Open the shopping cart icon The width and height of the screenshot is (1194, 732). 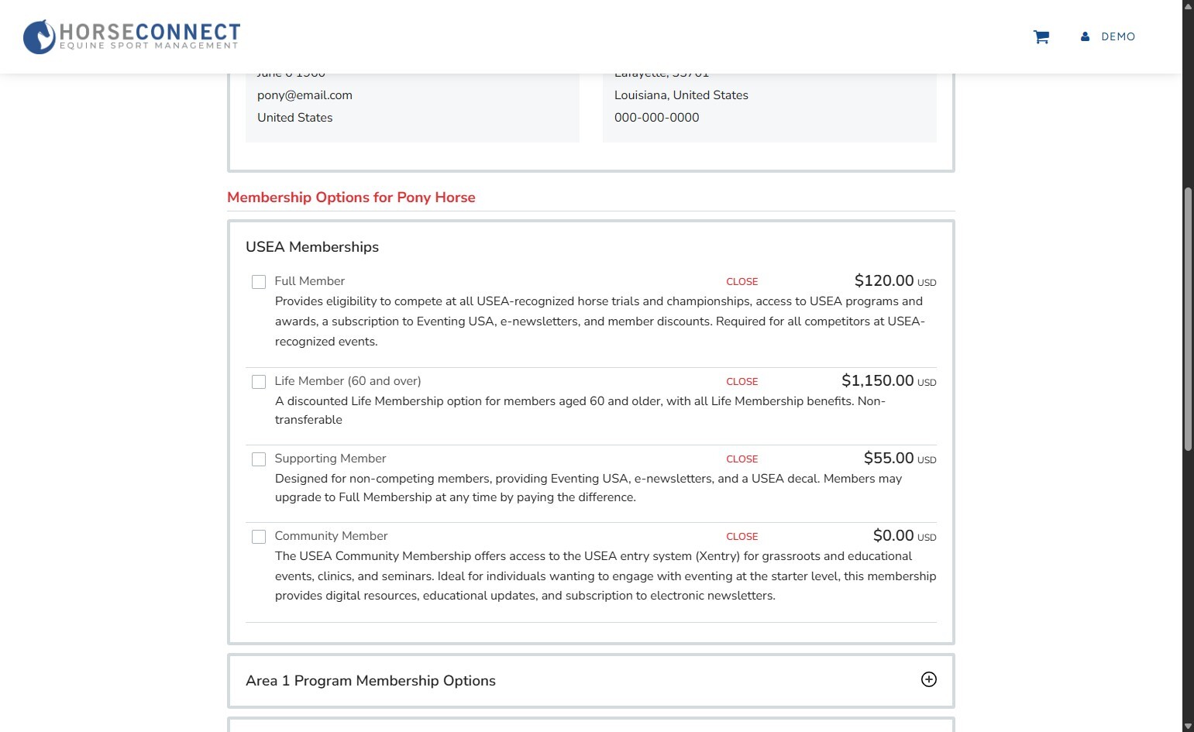[x=1041, y=36]
